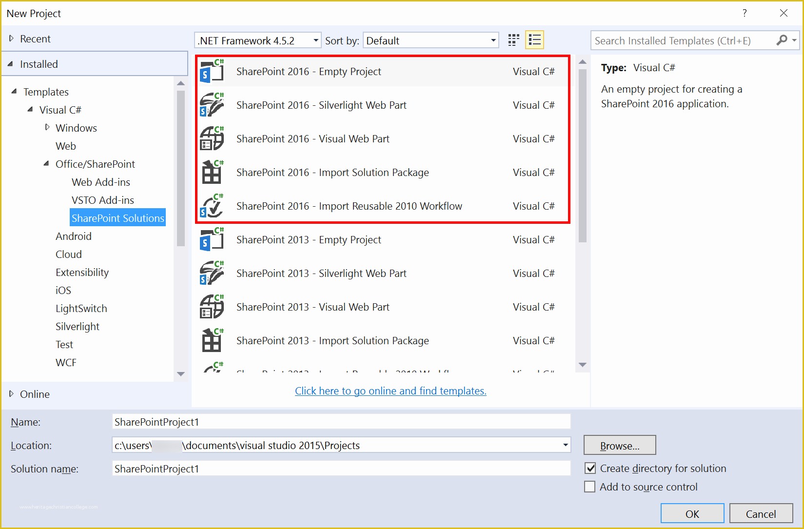Expand the Recent section
The height and width of the screenshot is (529, 804).
(x=11, y=39)
